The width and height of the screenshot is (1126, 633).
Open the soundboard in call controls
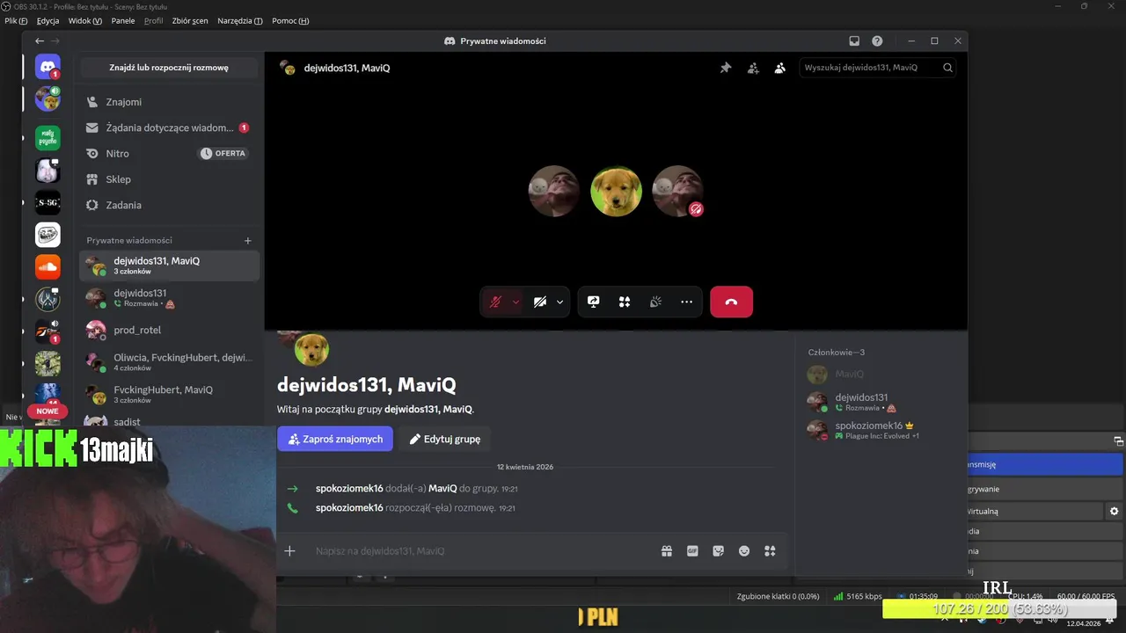coord(655,302)
